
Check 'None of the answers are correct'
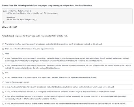pyautogui.click(x=3, y=82)
